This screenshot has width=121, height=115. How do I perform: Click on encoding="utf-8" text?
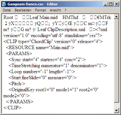[47, 35]
